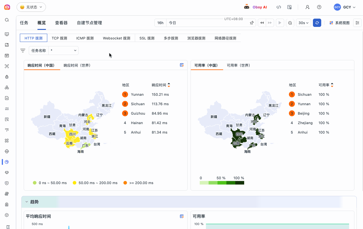Screen dimensions: 363x229
Task: Open the GCY account dropdown
Action: pyautogui.click(x=345, y=7)
